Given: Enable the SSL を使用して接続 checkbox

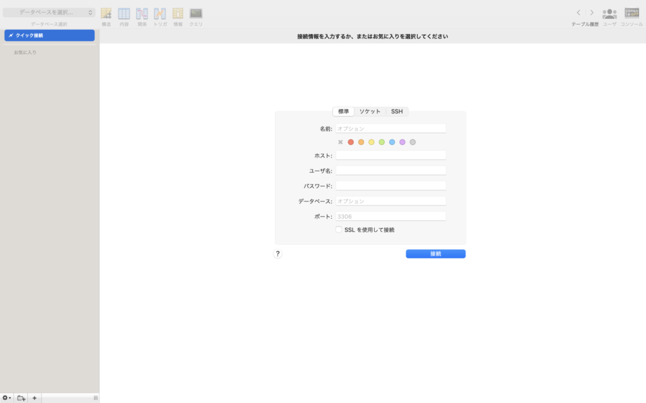Looking at the screenshot, I should click(x=339, y=230).
